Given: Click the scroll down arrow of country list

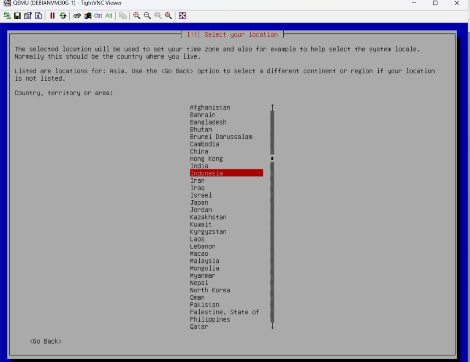Looking at the screenshot, I should tap(272, 326).
